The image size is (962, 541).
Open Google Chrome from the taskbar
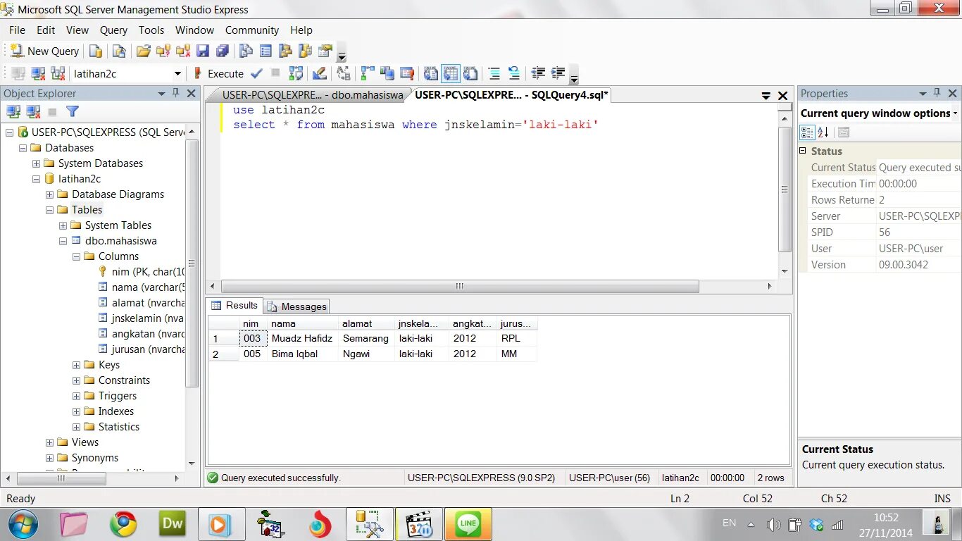click(x=123, y=524)
